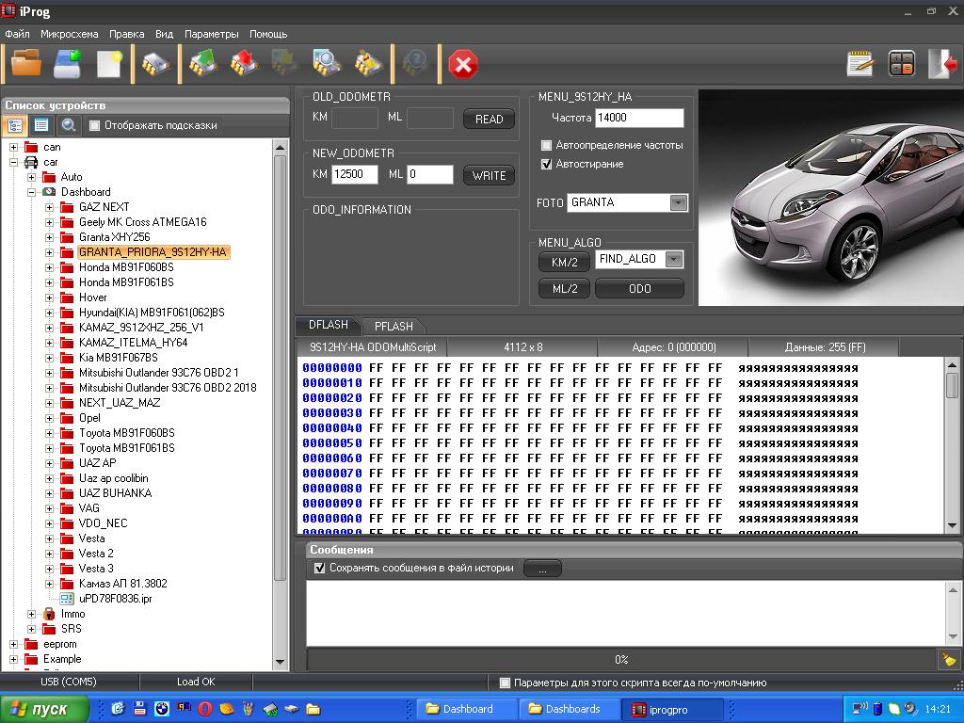Open the notepad with pencil icon
Viewport: 964px width, 723px height.
click(x=860, y=64)
